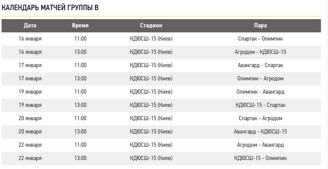
Task: Click the Календарь матчей группы B heading
Action: click(x=50, y=8)
